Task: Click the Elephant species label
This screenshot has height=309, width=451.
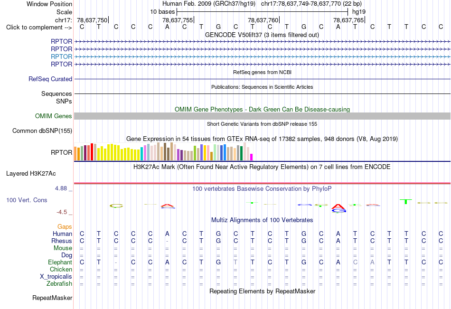Action: point(60,262)
